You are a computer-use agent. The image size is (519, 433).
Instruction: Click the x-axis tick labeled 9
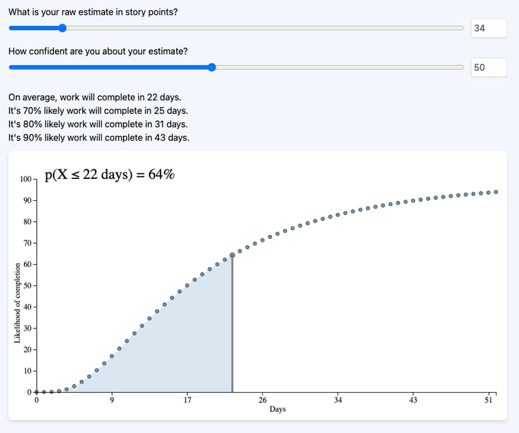tap(112, 400)
